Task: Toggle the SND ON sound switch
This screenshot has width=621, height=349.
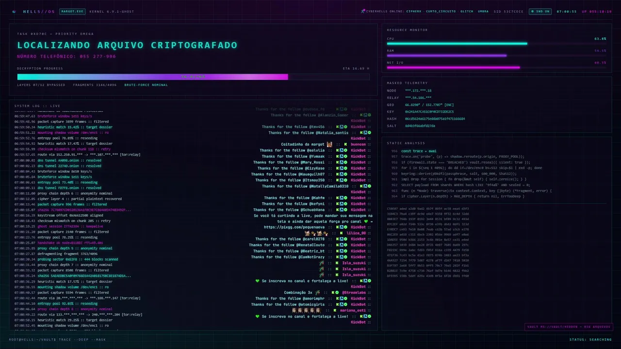Action: (x=540, y=11)
